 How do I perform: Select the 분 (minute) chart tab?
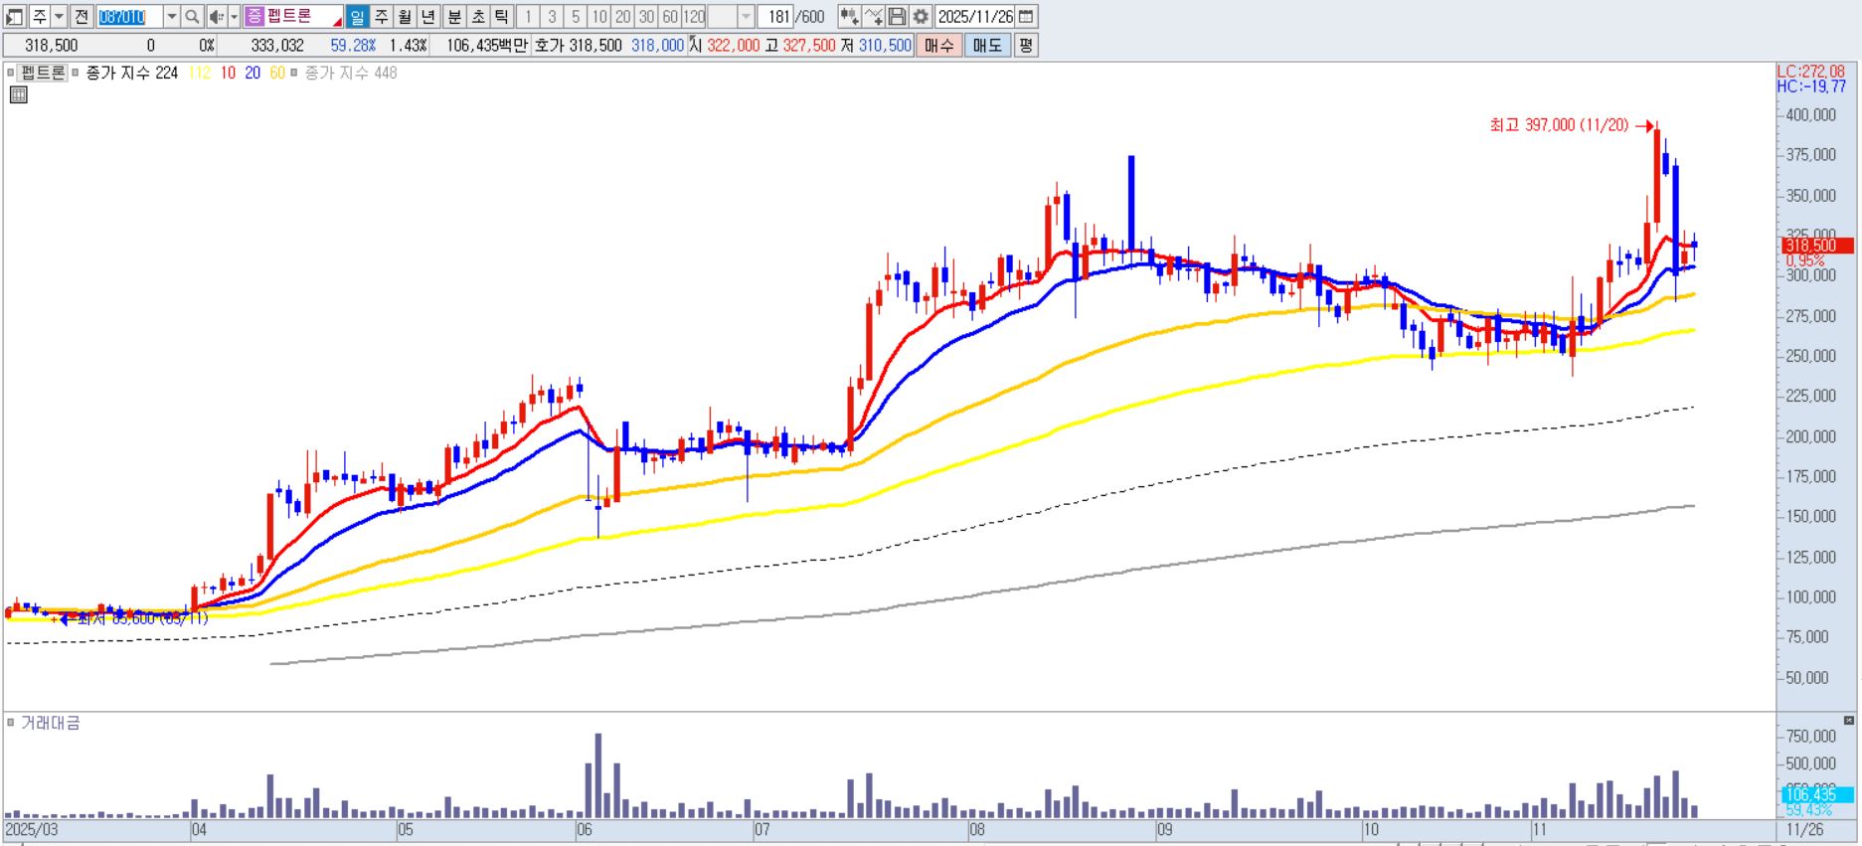point(453,17)
